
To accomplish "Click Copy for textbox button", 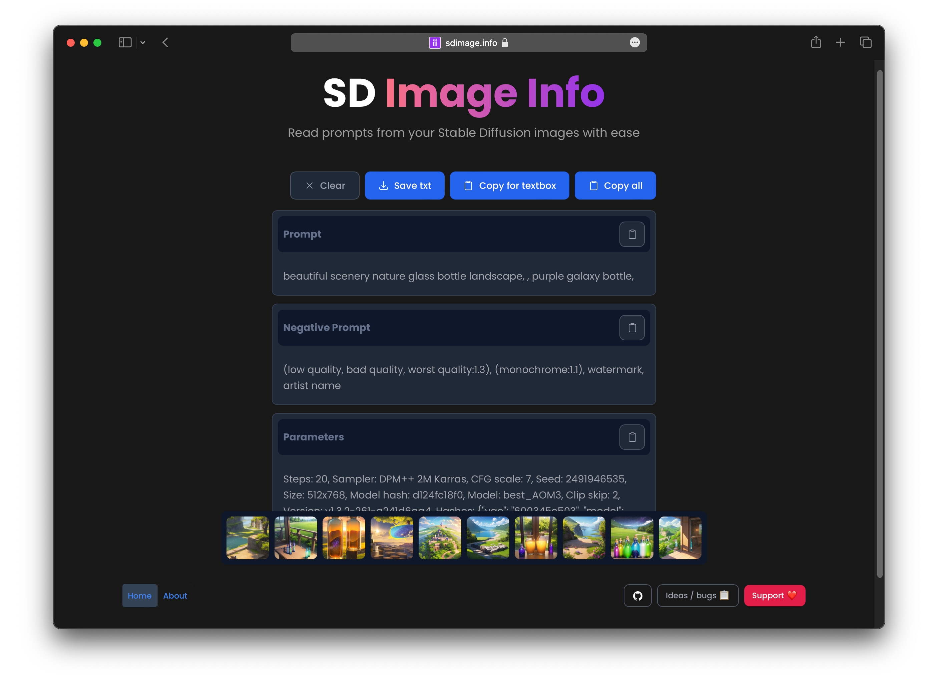I will tap(509, 186).
